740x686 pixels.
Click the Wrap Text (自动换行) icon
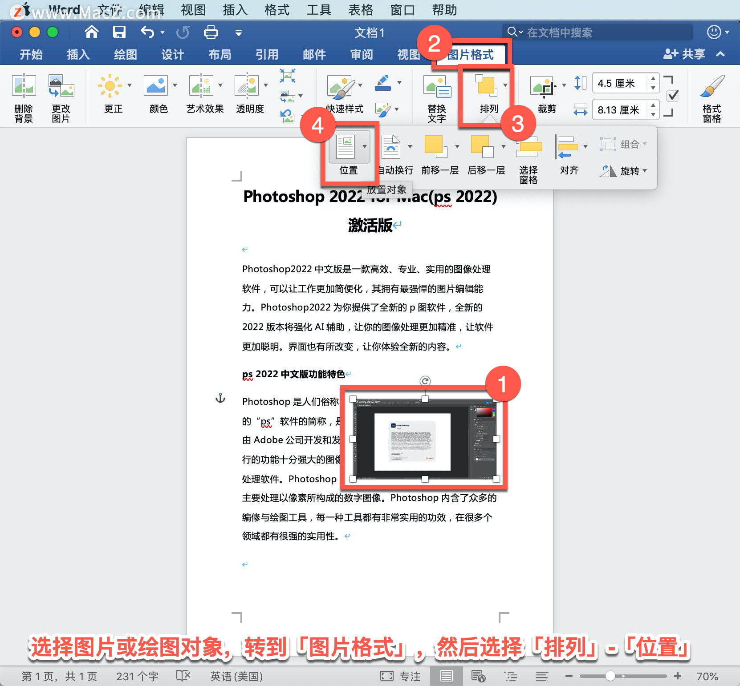391,147
